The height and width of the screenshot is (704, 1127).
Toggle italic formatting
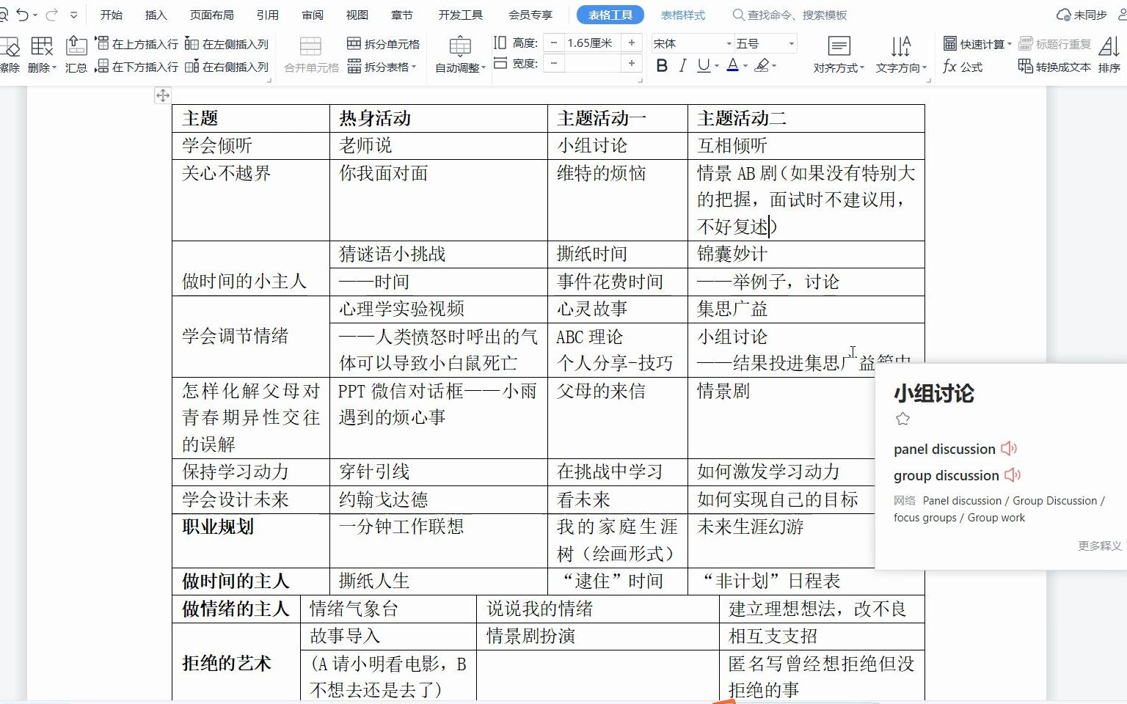[682, 66]
